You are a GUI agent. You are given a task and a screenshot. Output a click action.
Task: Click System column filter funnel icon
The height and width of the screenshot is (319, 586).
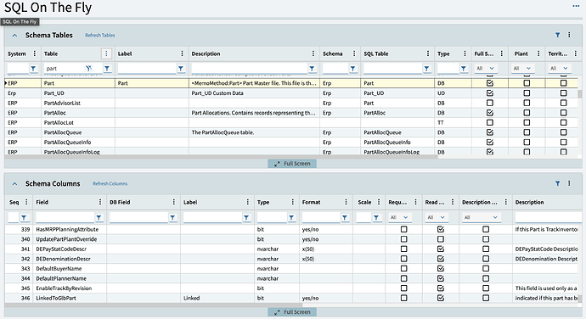33,69
